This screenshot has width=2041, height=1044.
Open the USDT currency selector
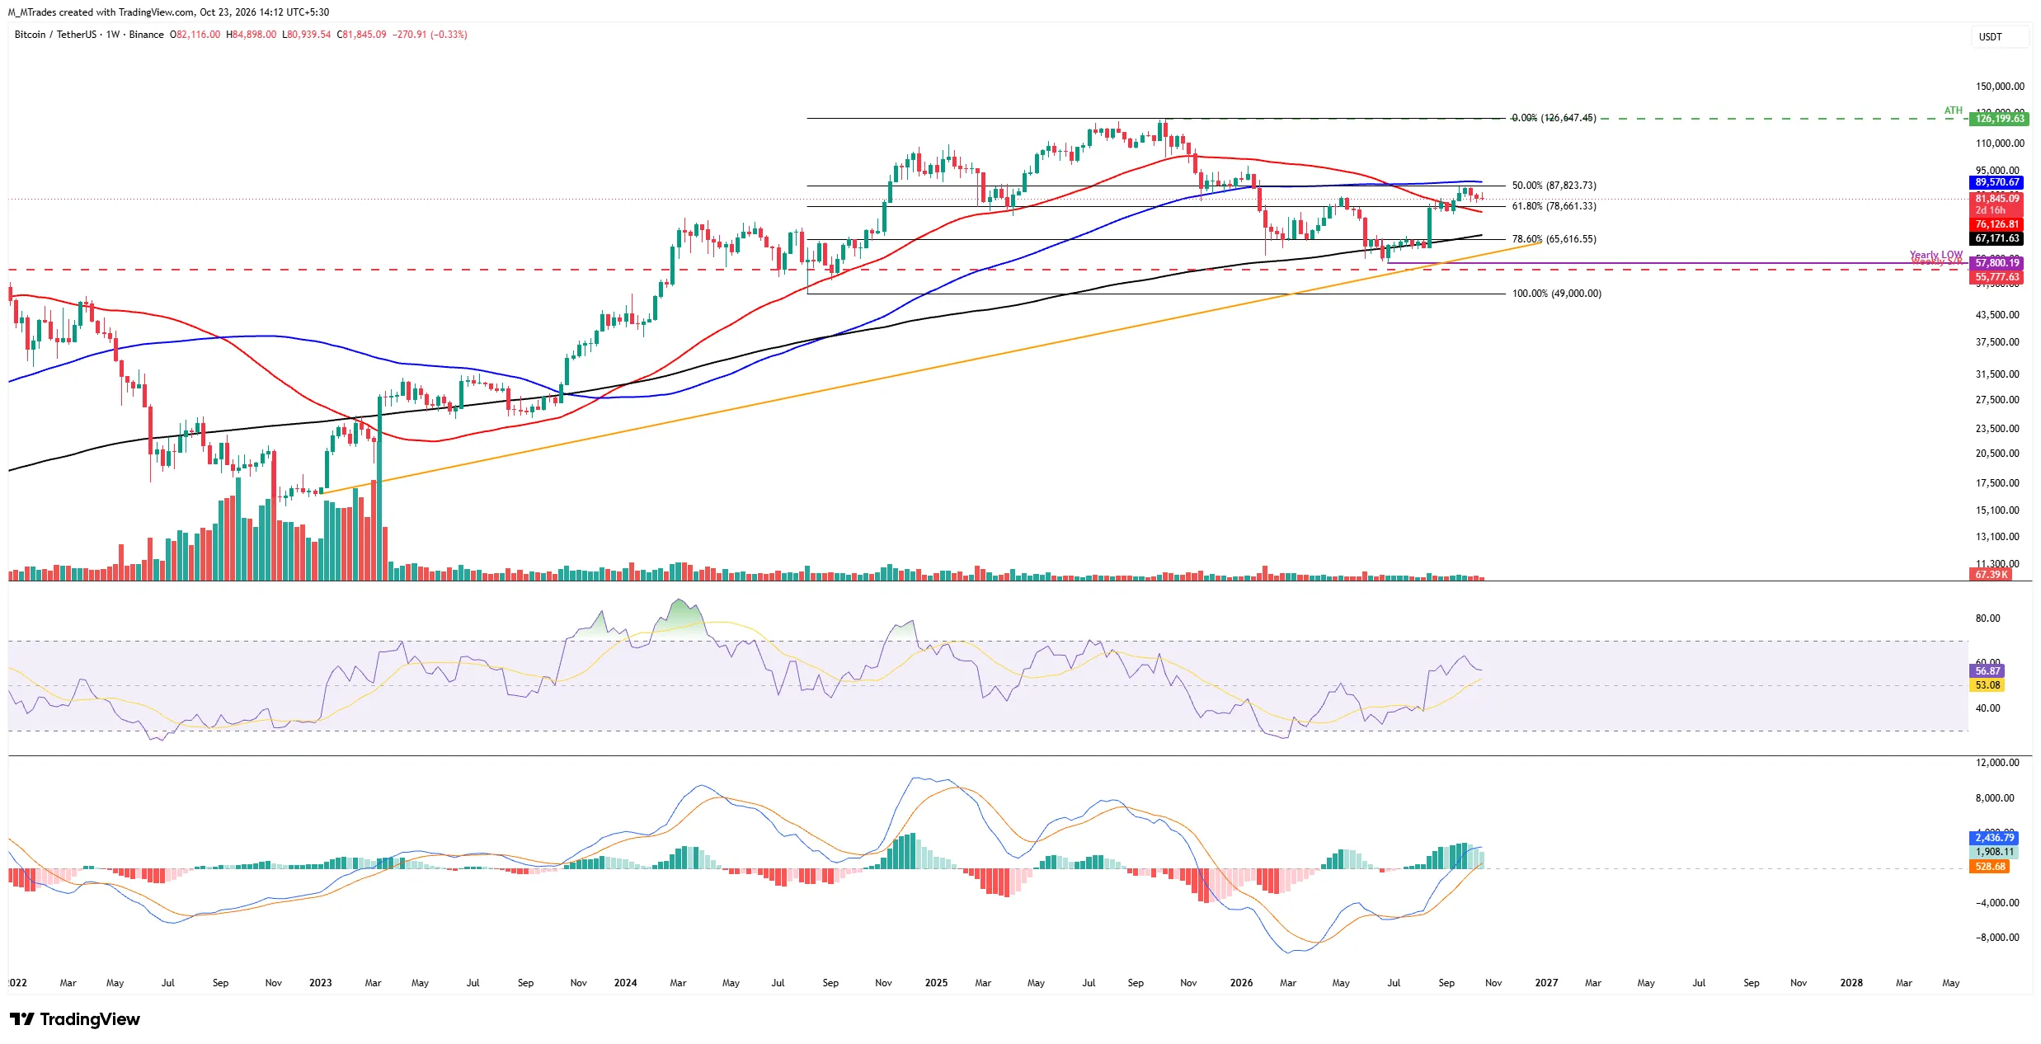[1999, 37]
